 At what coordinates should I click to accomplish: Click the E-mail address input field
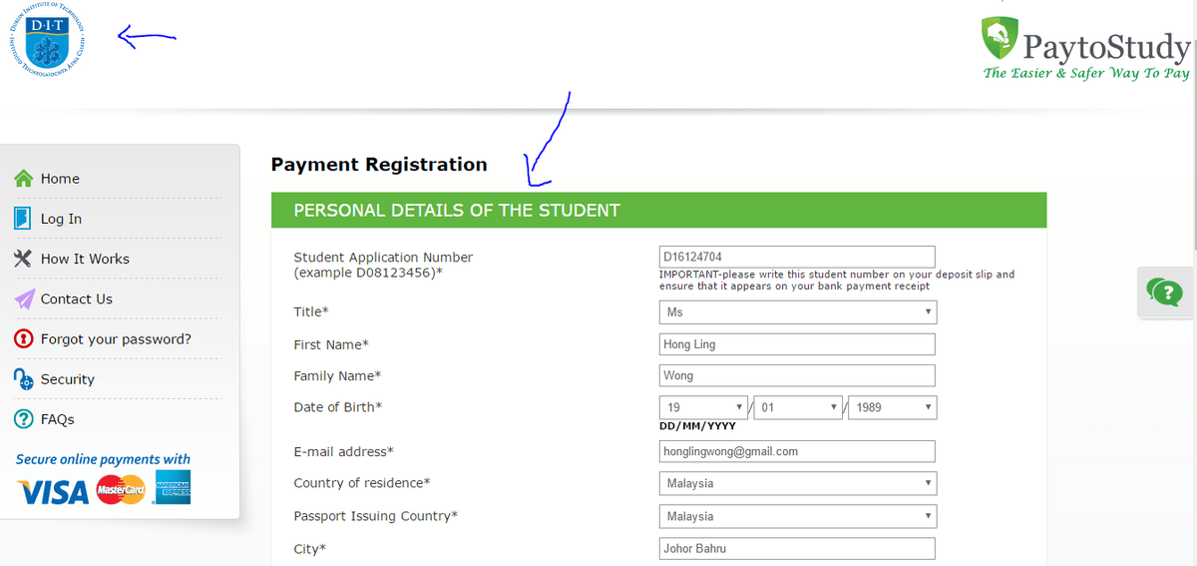pyautogui.click(x=797, y=451)
